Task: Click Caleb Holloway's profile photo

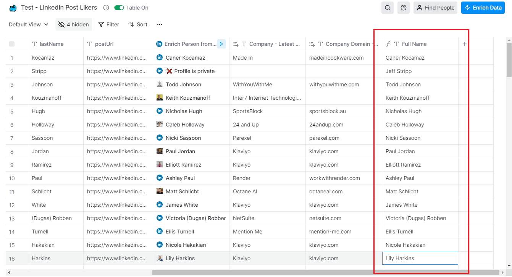Action: click(x=160, y=125)
